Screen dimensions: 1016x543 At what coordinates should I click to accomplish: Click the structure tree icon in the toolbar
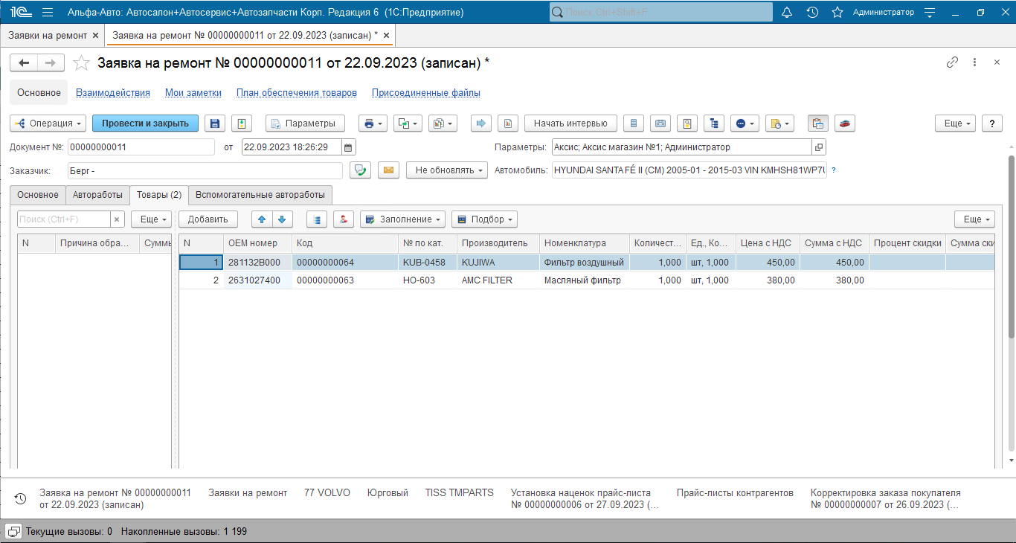714,123
